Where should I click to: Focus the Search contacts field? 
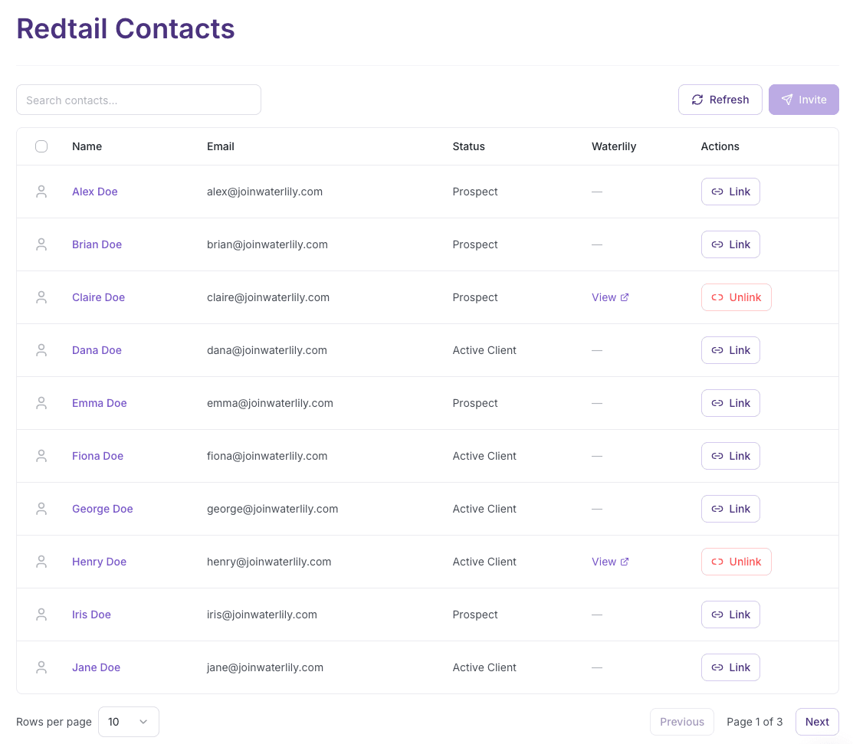point(139,100)
